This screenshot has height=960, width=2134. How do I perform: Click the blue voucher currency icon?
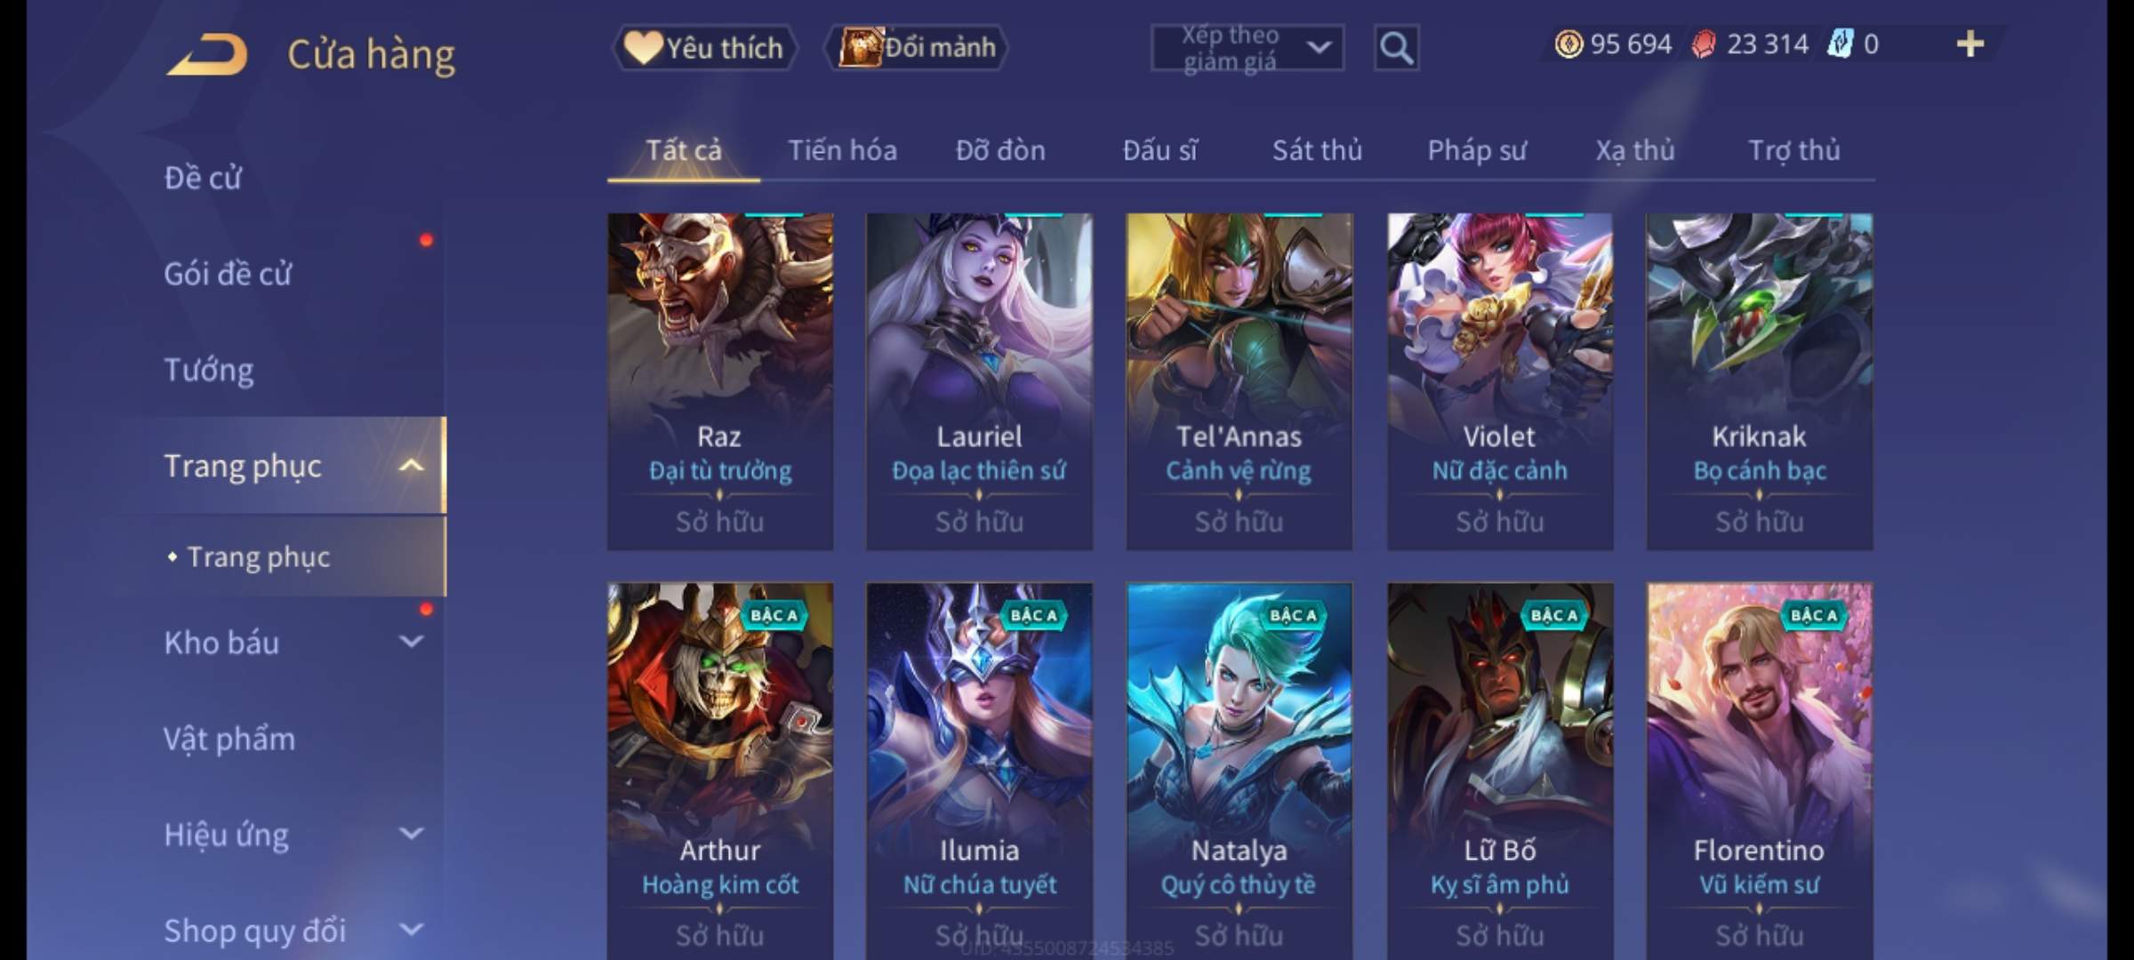click(1839, 44)
